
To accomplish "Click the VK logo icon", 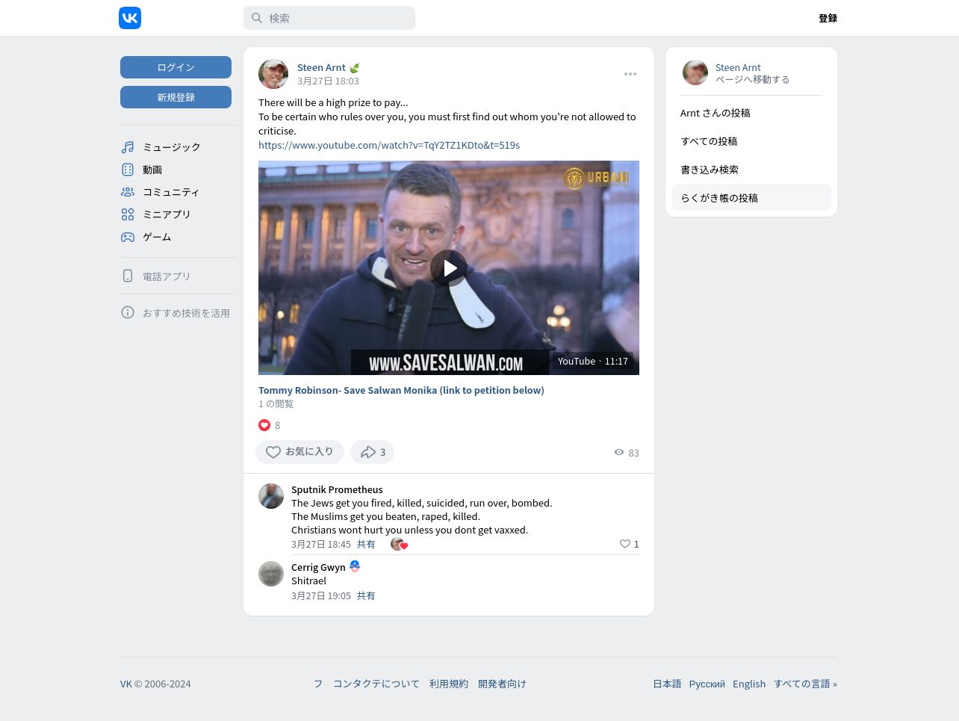I will (x=130, y=18).
